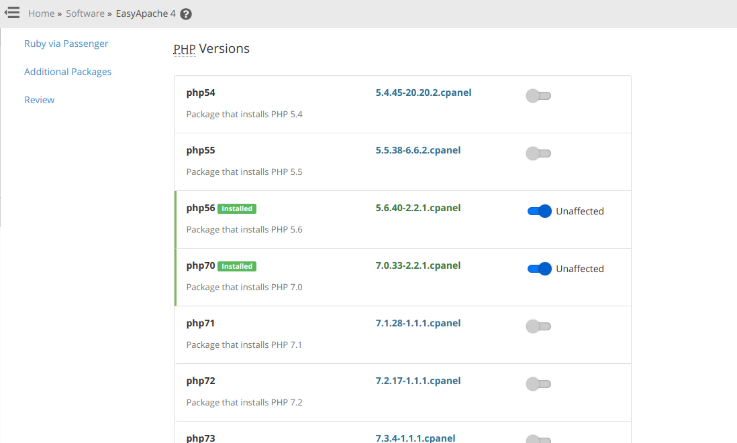The image size is (737, 443).
Task: Turn off the php70 toggle
Action: 539,269
